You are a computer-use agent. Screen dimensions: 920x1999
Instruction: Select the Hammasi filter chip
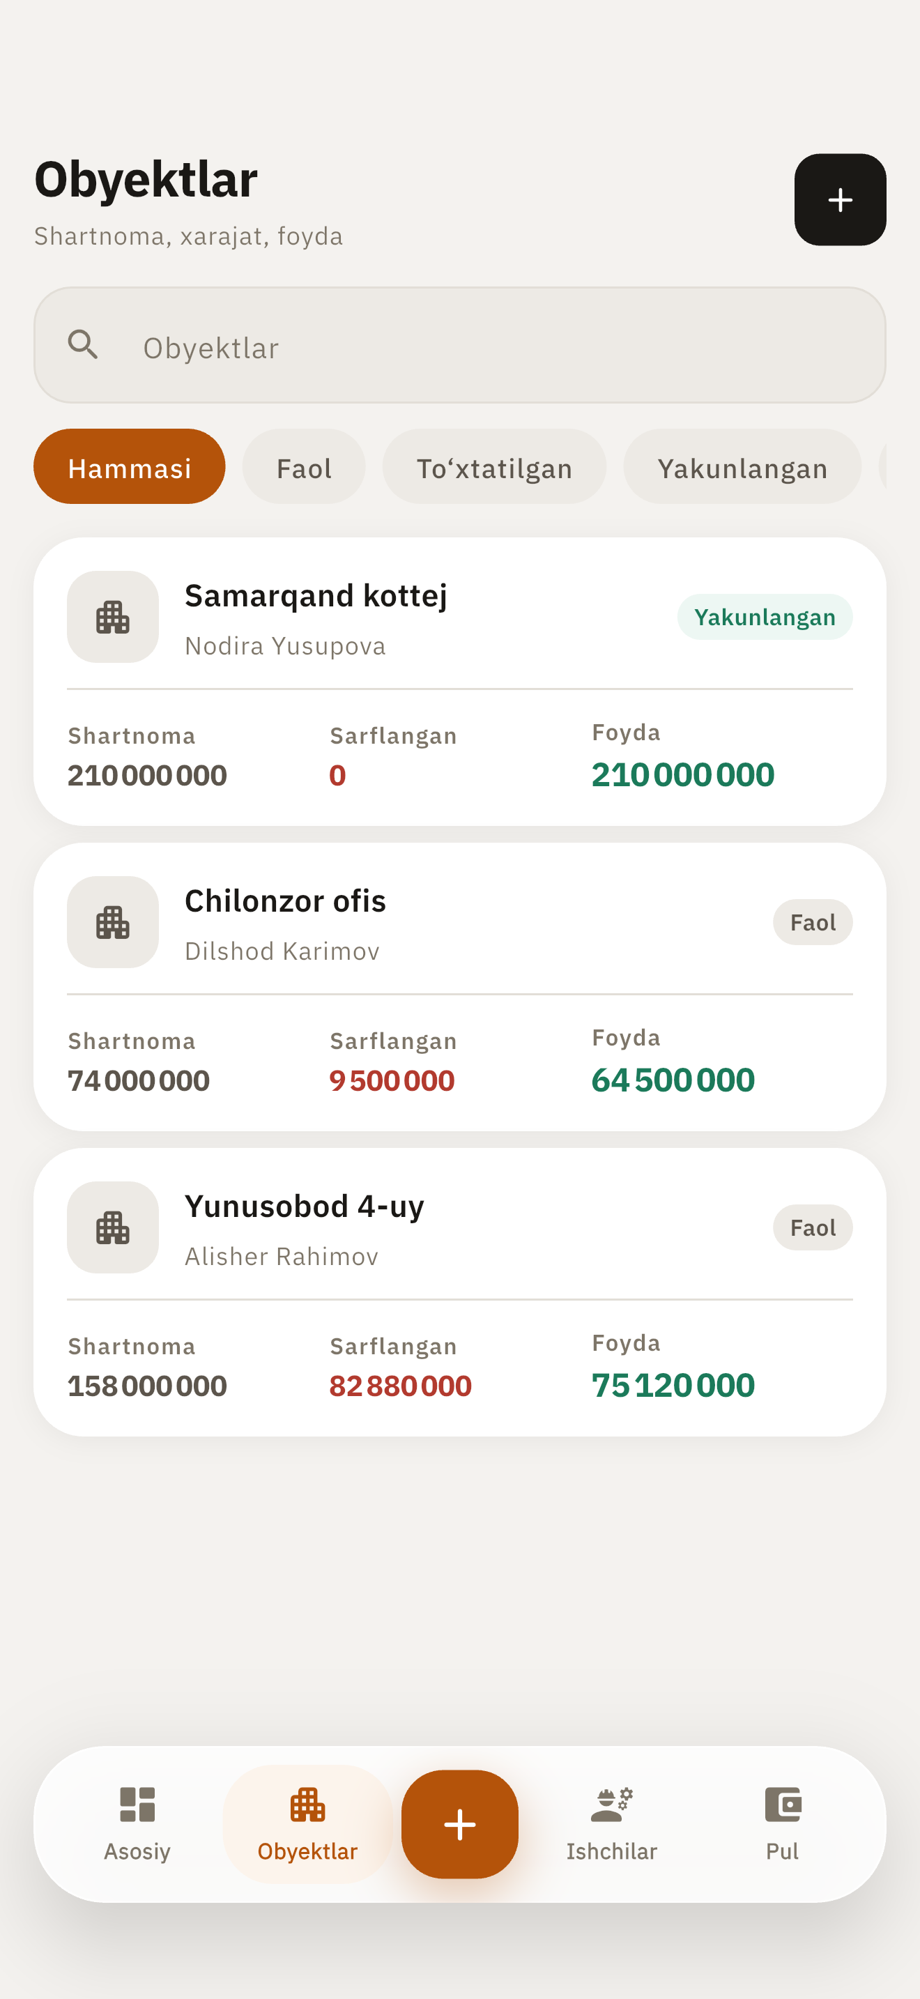click(130, 466)
